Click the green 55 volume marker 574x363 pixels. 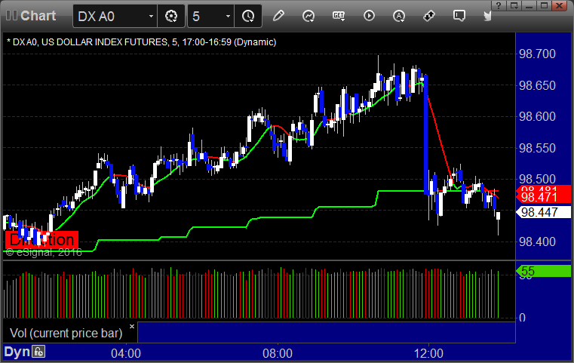[543, 271]
